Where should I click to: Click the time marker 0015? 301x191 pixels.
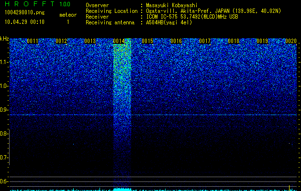147,41
